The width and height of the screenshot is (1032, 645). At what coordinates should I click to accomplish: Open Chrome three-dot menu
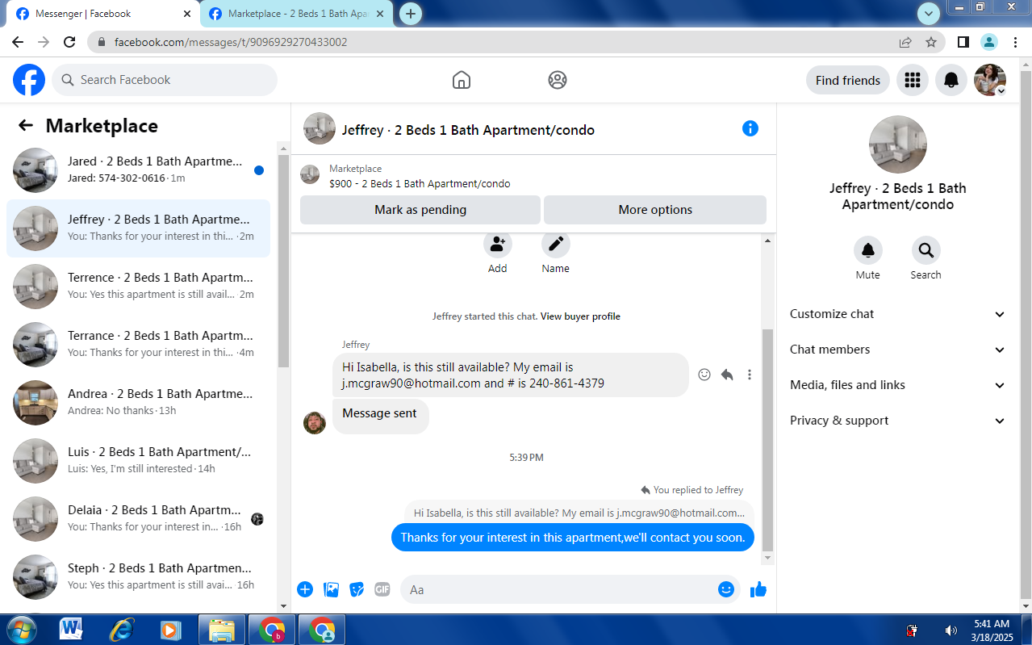[x=1015, y=42]
